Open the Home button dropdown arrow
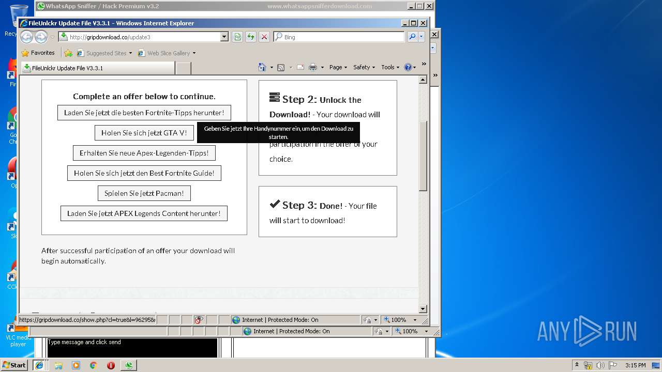Screen dimensions: 662x372 coord(272,68)
